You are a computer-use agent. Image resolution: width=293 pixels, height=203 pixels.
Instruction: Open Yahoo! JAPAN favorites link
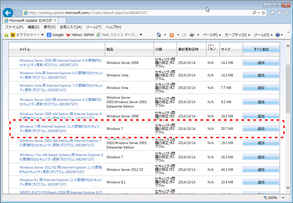point(80,35)
